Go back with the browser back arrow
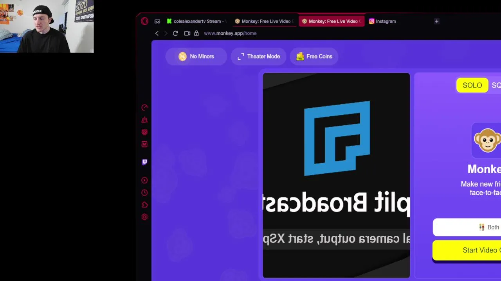 157,33
